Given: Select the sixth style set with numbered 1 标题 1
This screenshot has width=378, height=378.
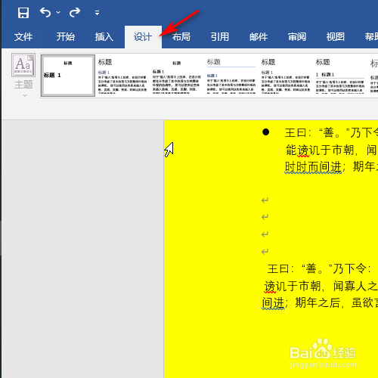Looking at the screenshot, I should (x=340, y=76).
